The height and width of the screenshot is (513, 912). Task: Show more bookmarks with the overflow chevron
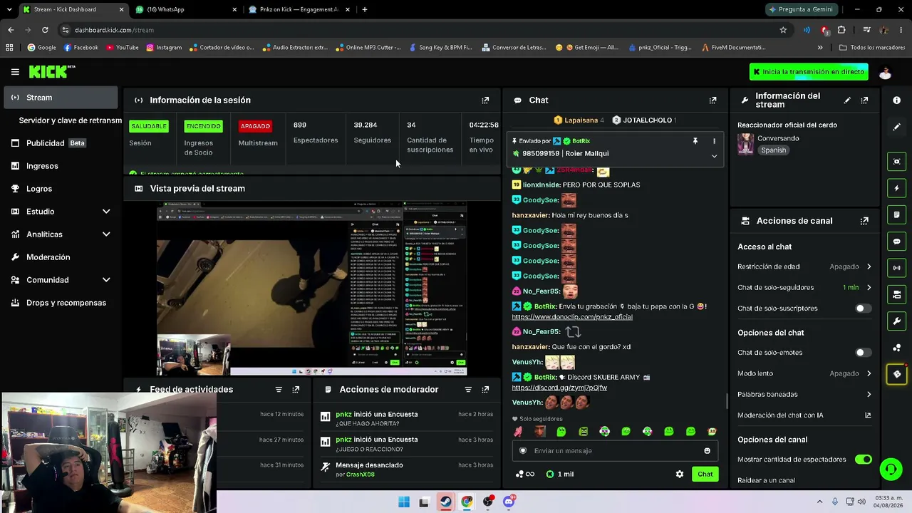[820, 48]
